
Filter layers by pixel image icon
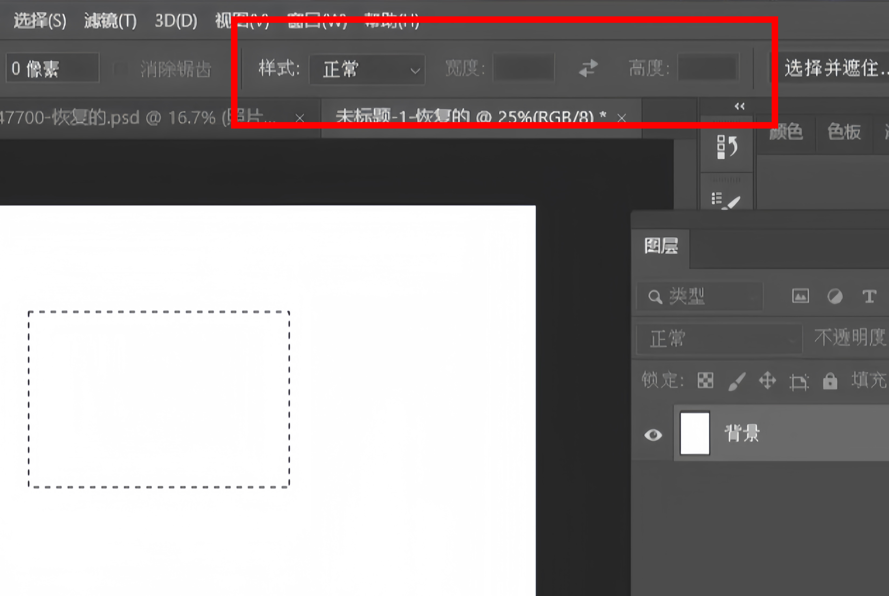pyautogui.click(x=800, y=296)
